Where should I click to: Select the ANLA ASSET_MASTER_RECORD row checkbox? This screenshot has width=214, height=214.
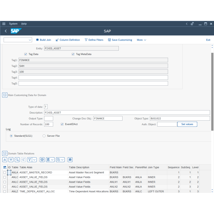[x=5, y=173]
